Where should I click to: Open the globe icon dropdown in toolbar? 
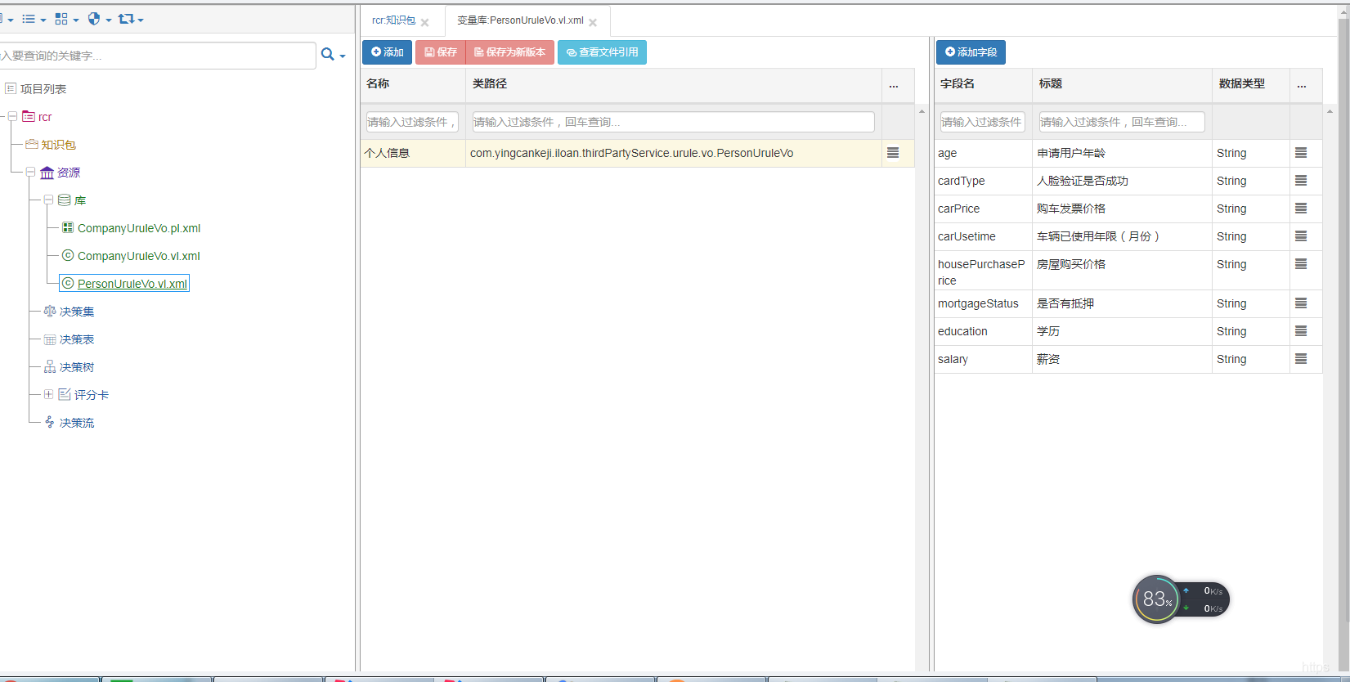99,19
